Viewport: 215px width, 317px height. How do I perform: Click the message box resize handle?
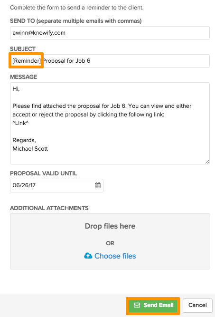pos(207,162)
